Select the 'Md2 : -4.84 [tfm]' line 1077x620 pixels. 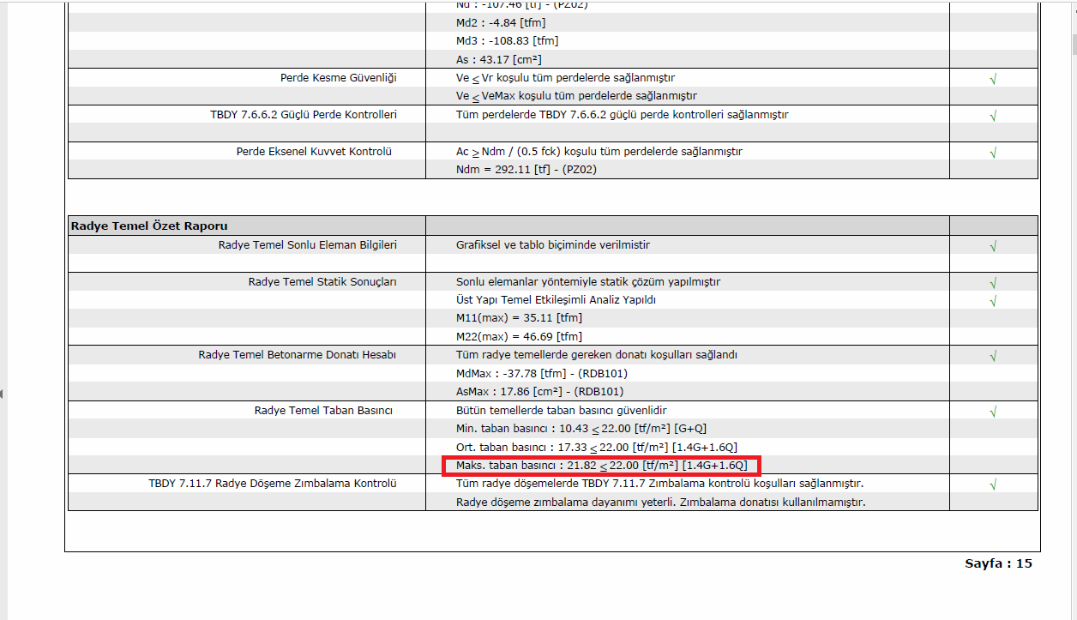tap(500, 23)
